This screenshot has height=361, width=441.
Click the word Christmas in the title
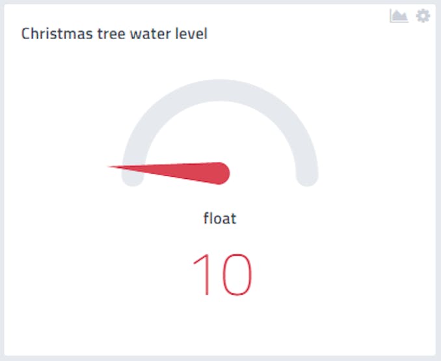pyautogui.click(x=57, y=34)
